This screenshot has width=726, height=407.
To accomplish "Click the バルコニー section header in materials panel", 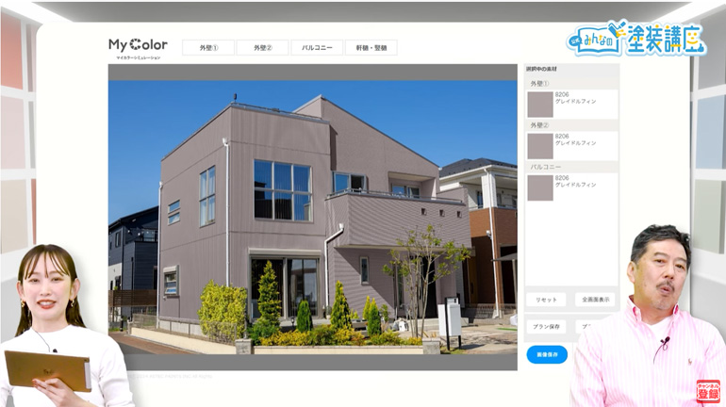I will 545,167.
